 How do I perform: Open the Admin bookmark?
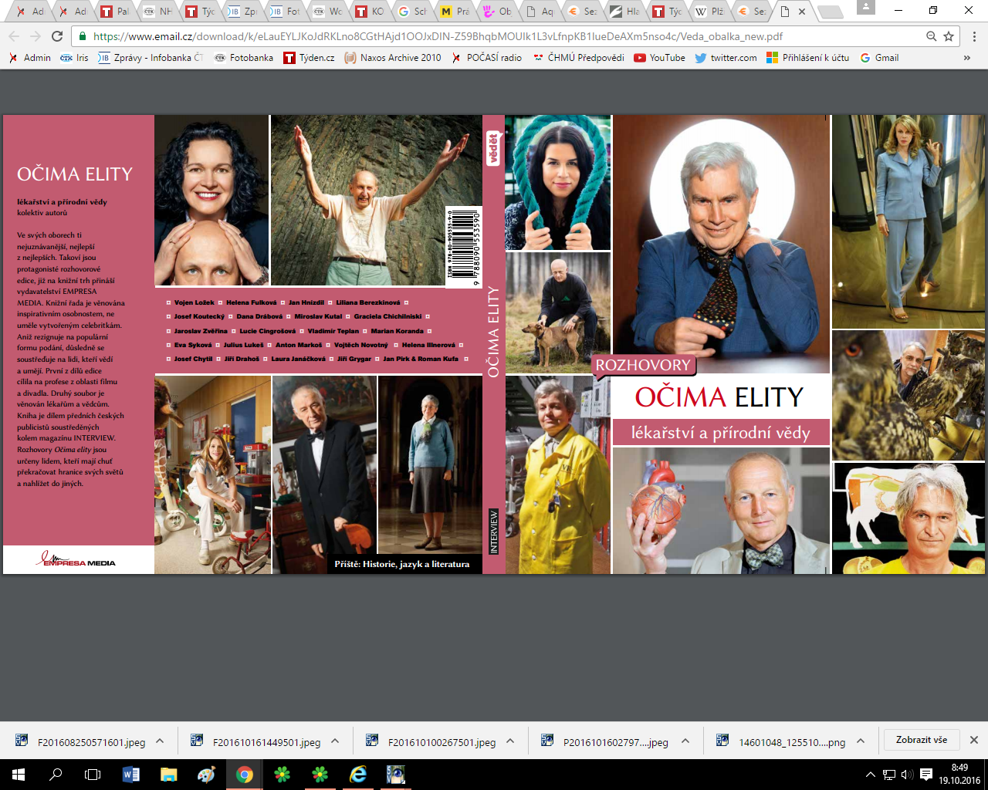tap(29, 58)
